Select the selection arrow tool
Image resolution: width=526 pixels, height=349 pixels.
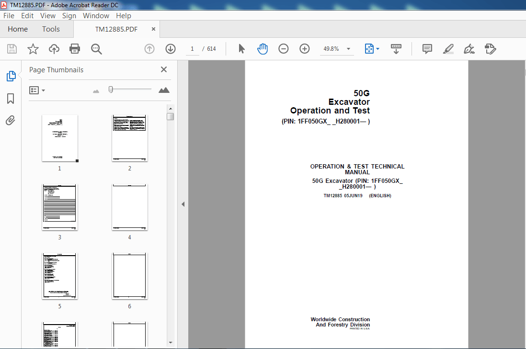coord(242,48)
